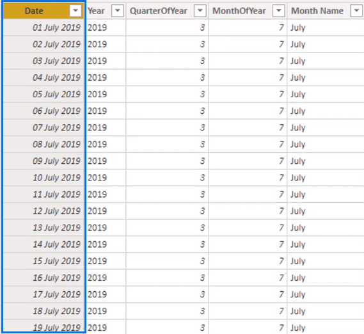Select the MonthOfYear column header

tap(248, 11)
